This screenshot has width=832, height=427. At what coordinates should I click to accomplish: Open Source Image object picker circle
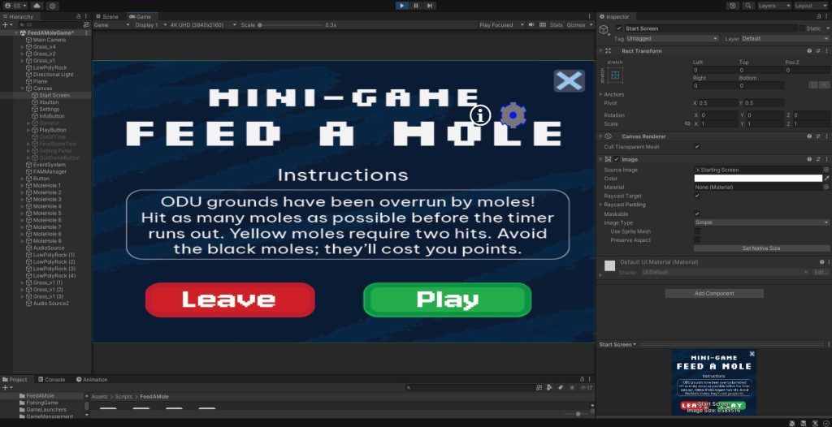[x=826, y=170]
